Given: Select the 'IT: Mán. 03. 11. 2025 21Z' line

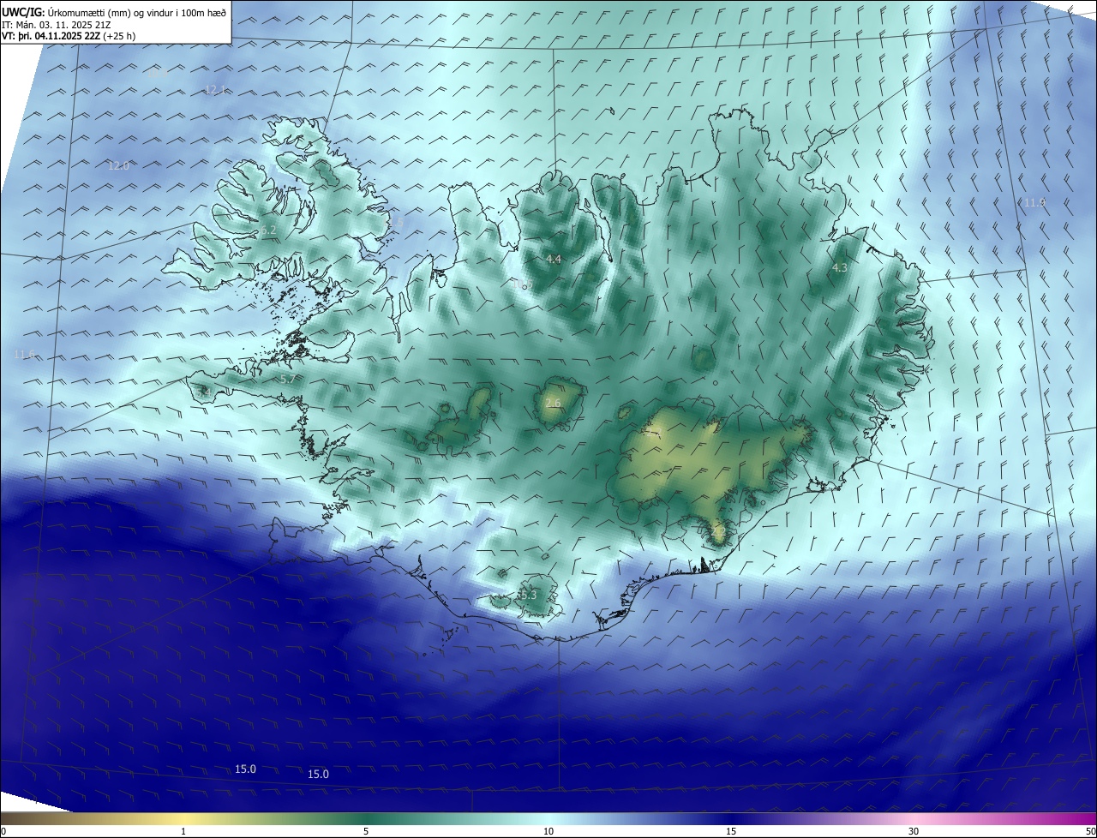Looking at the screenshot, I should click(57, 24).
